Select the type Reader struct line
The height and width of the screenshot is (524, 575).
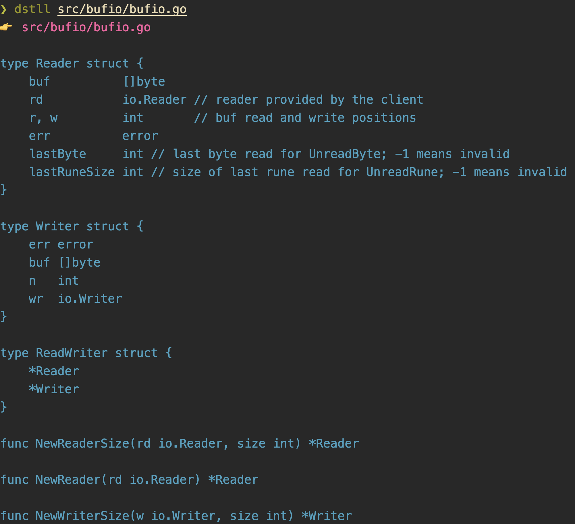[x=72, y=63]
